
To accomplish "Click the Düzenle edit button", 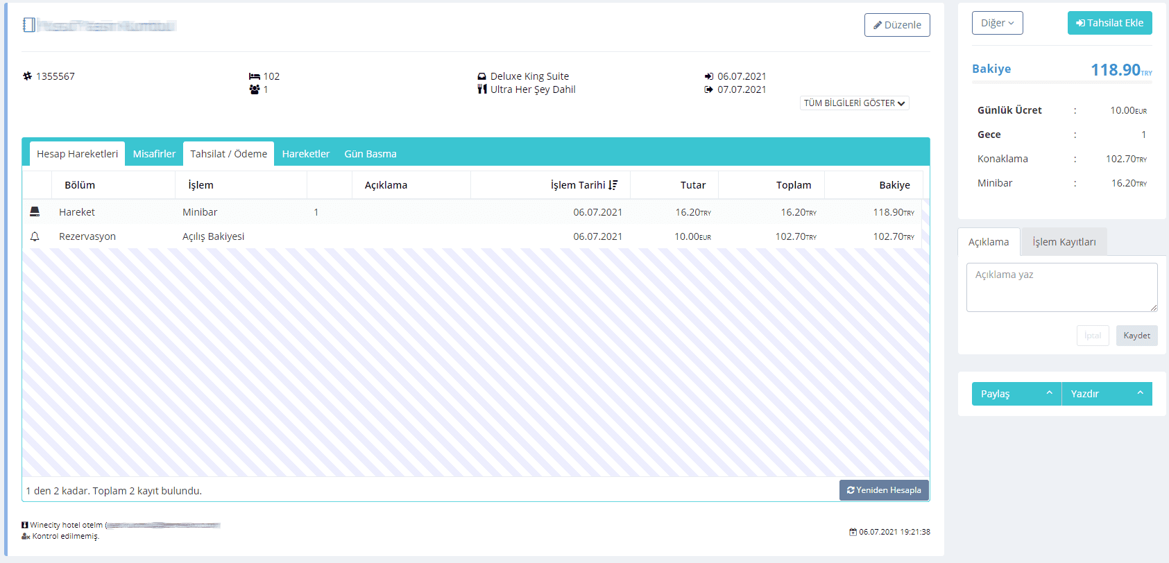I will (897, 25).
